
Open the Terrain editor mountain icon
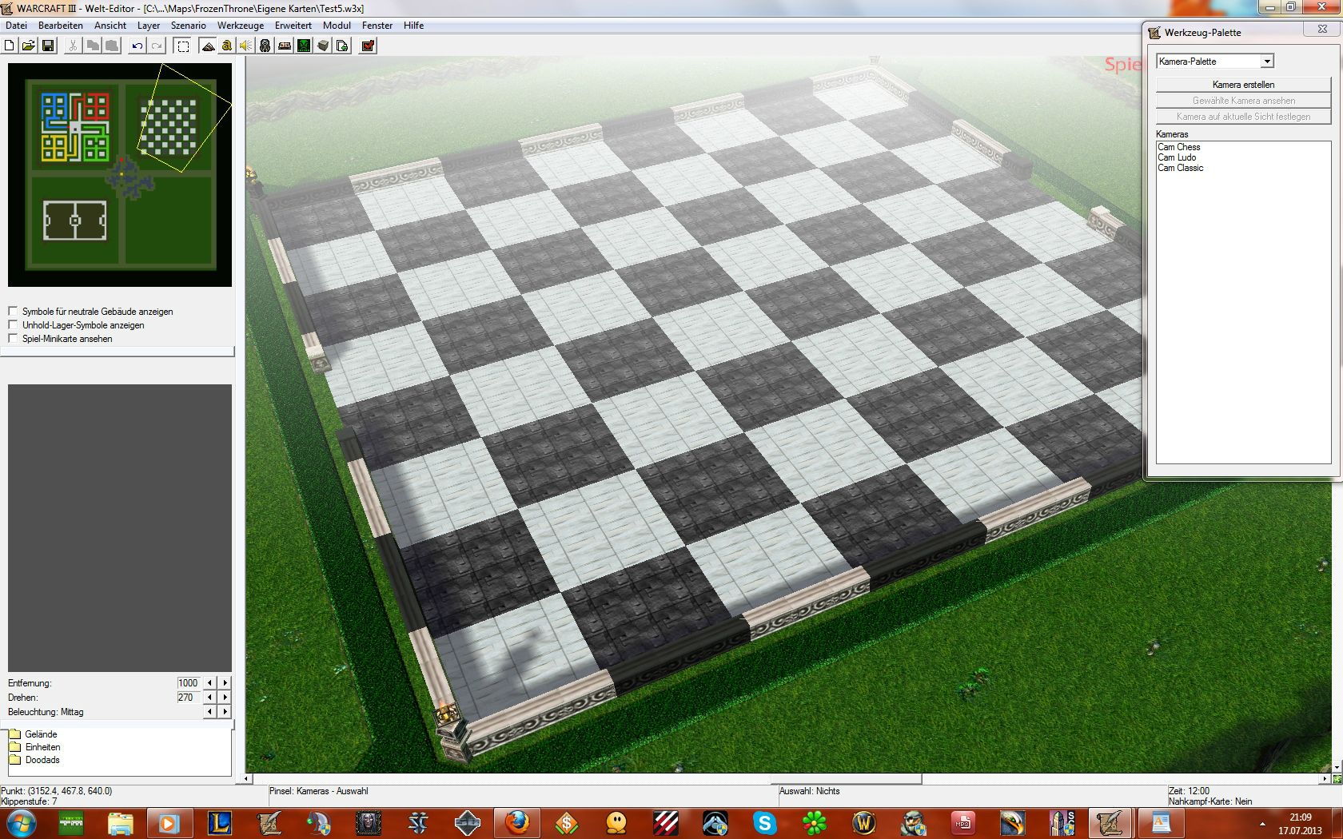(x=208, y=46)
